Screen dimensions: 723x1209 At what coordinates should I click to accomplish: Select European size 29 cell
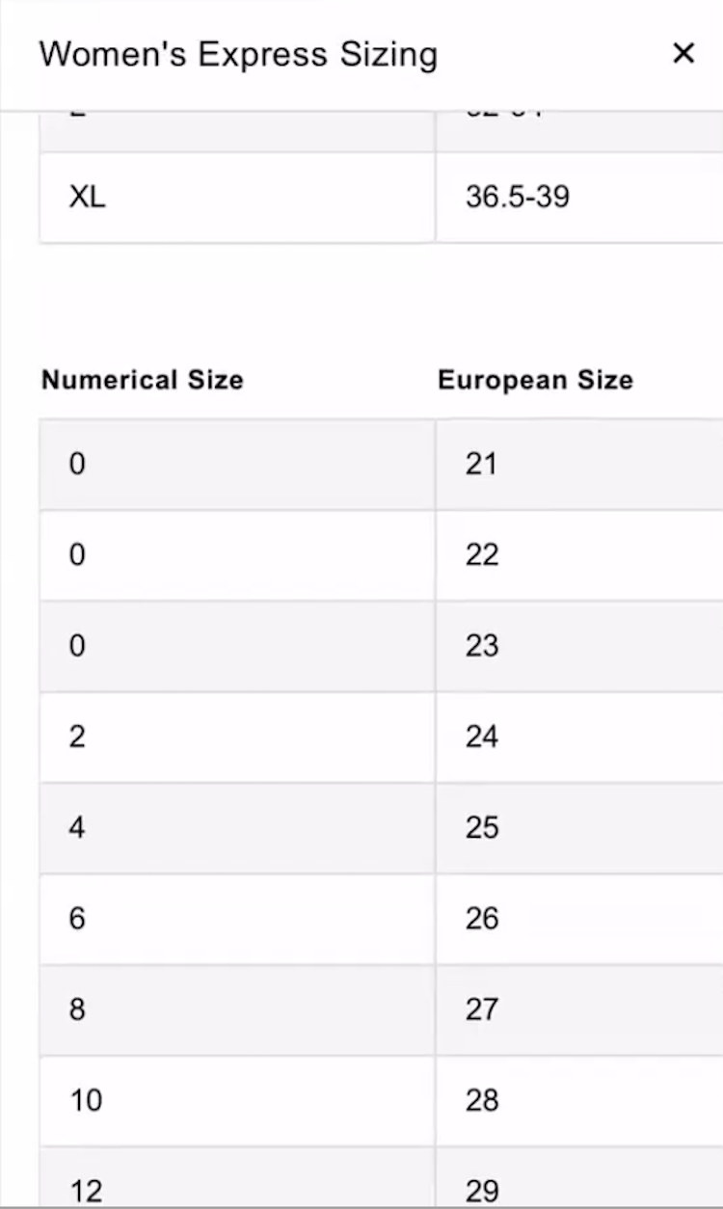(578, 1188)
